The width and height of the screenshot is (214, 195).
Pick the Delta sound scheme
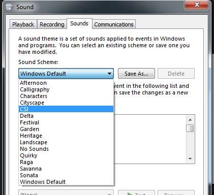(x=66, y=116)
